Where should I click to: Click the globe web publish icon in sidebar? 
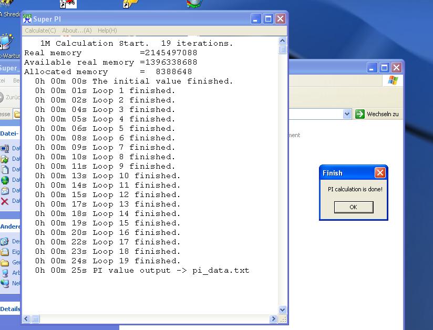[x=5, y=180]
